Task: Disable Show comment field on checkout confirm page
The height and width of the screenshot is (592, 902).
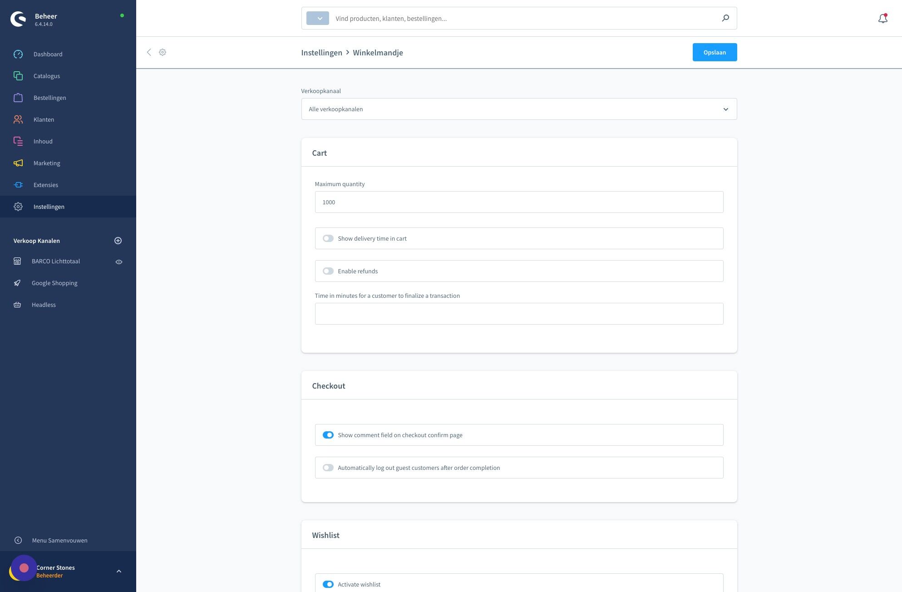Action: pos(328,435)
